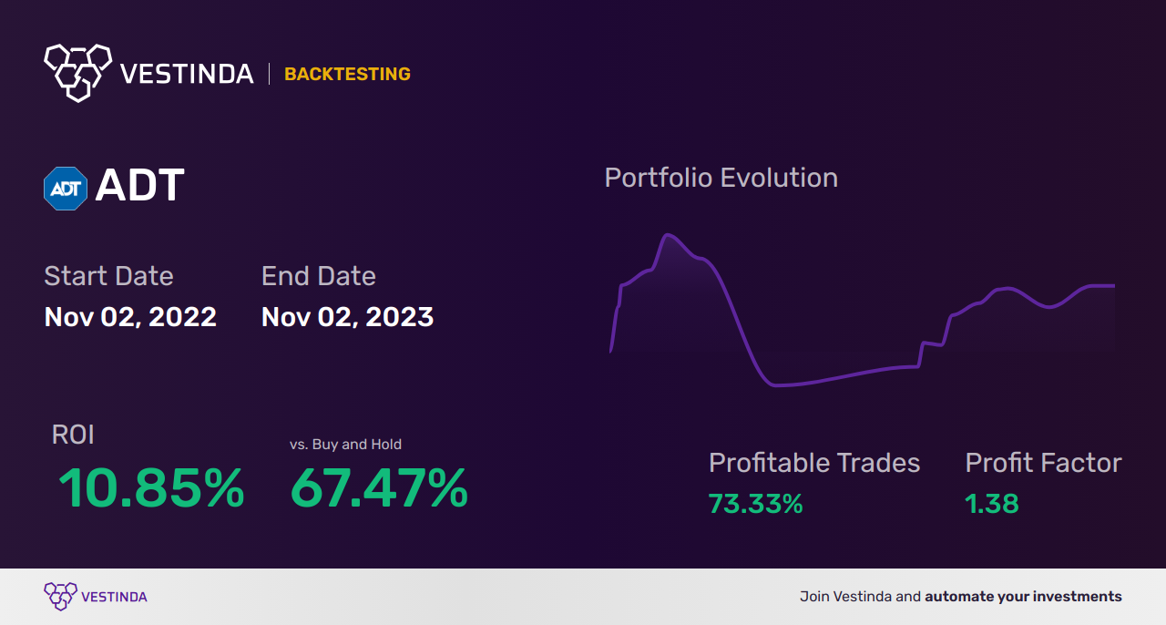This screenshot has height=625, width=1166.
Task: Open the BACKTESTING label in header
Action: [x=347, y=75]
